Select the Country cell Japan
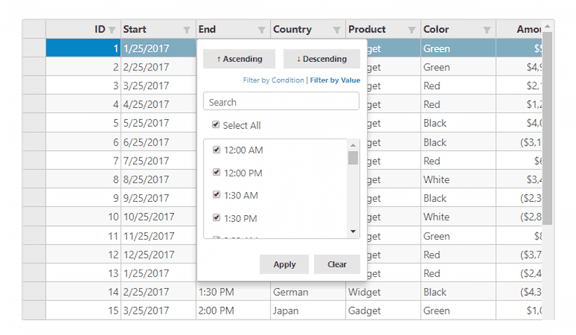The image size is (576, 335). coord(308,311)
